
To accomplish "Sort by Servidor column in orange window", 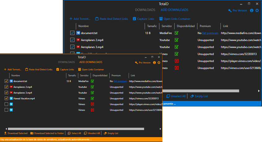I will point(84,76).
